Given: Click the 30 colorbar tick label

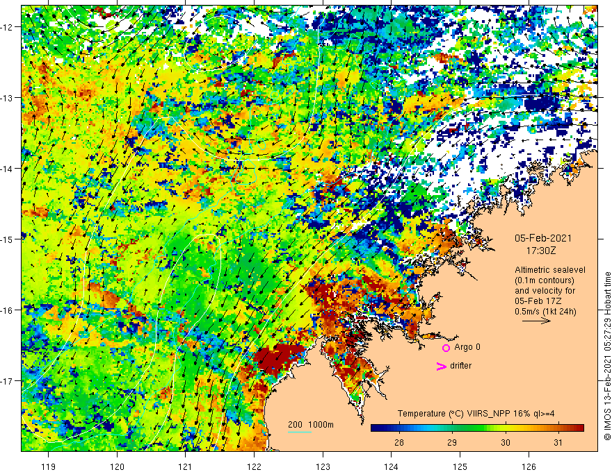Looking at the screenshot, I should click(506, 443).
